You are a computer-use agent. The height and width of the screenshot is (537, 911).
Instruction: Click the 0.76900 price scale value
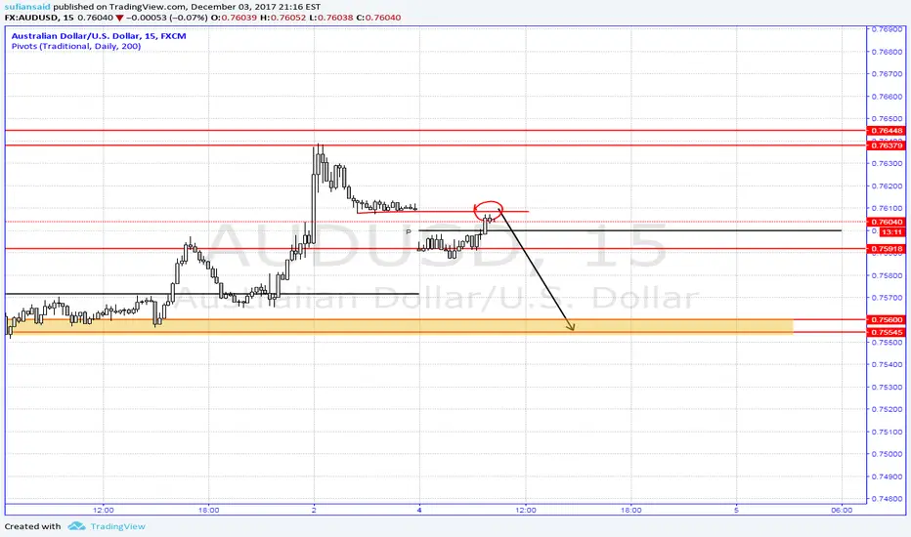(887, 29)
